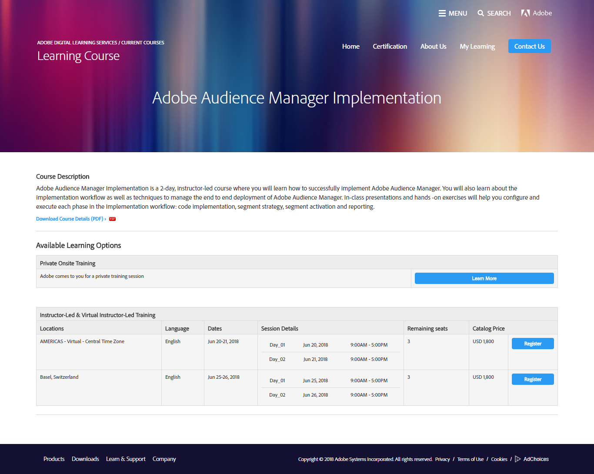Screen dimensions: 594x474
Task: Click the AdChoices text link
Action: pos(536,459)
